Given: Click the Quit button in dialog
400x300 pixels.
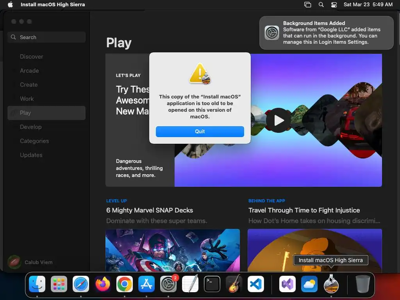Looking at the screenshot, I should pos(200,131).
